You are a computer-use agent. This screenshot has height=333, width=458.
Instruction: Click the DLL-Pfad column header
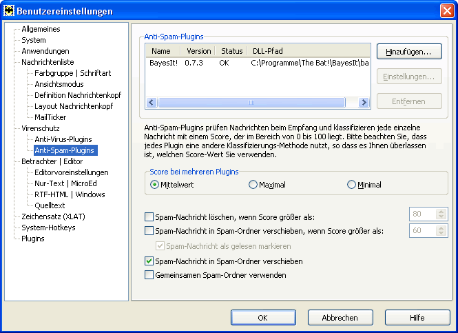(308, 51)
